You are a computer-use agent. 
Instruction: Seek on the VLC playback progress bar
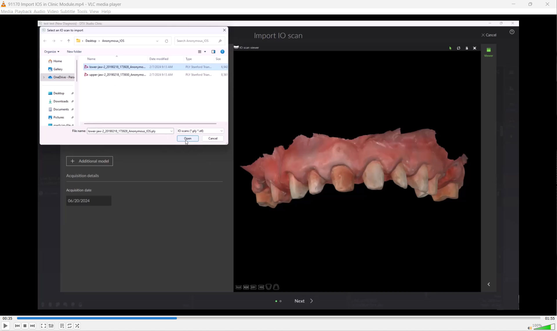[x=279, y=318]
